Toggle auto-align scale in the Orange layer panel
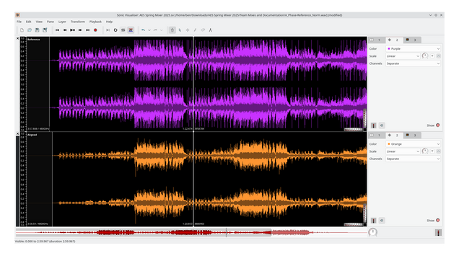Image resolution: width=459 pixels, height=261 pixels. pos(439,151)
